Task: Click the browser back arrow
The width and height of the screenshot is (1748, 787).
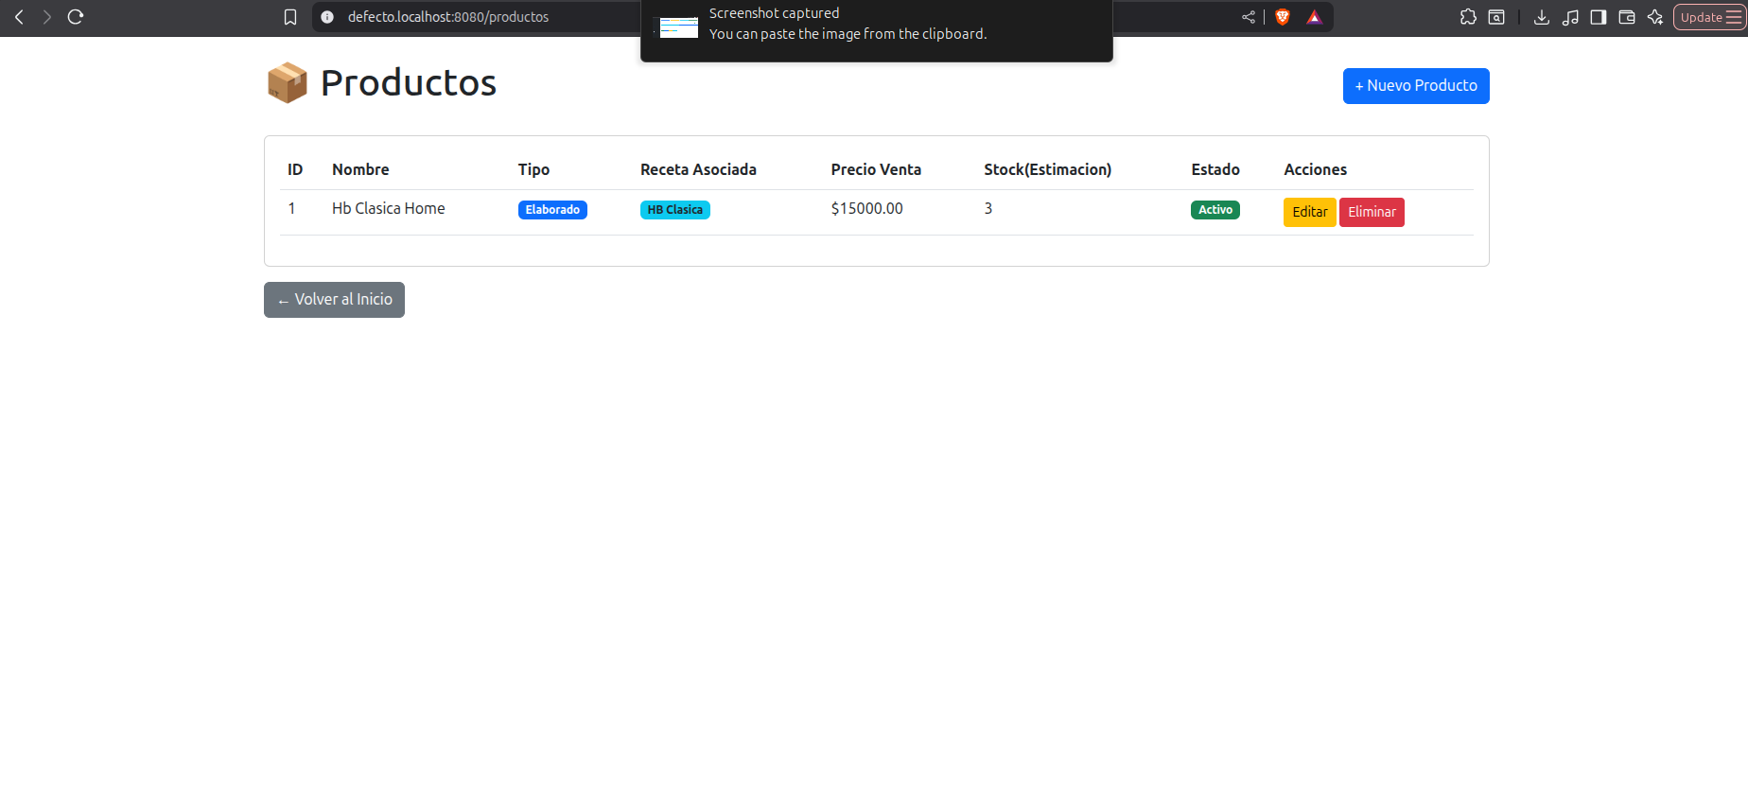Action: (x=19, y=17)
